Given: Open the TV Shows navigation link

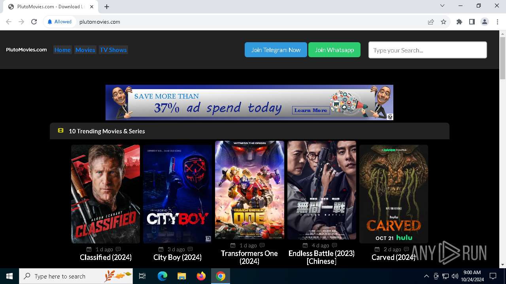Looking at the screenshot, I should (113, 50).
